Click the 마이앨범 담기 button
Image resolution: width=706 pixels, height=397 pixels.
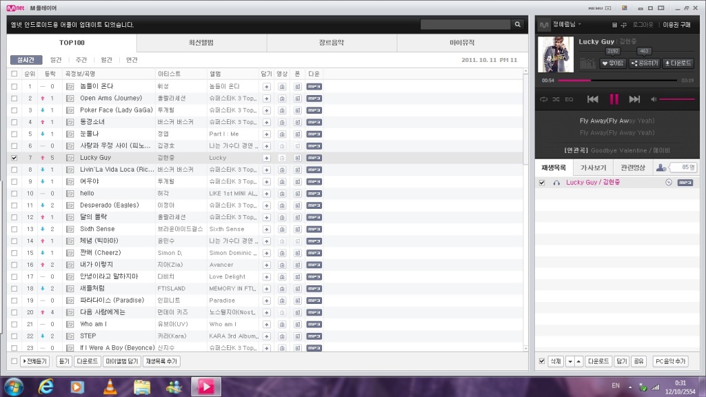(121, 361)
